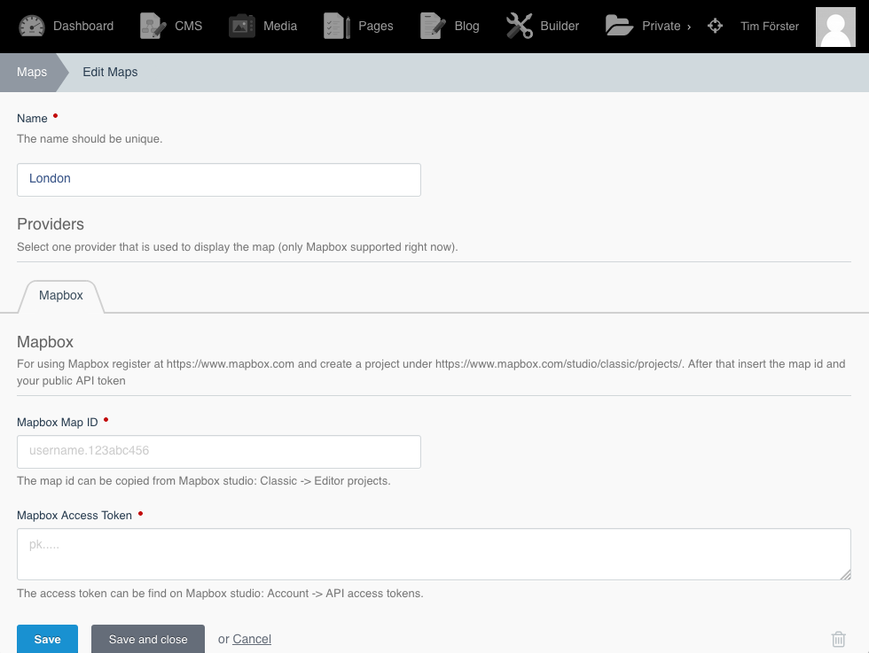This screenshot has height=653, width=869.
Task: Select the Mapbox provider tab
Action: (61, 296)
